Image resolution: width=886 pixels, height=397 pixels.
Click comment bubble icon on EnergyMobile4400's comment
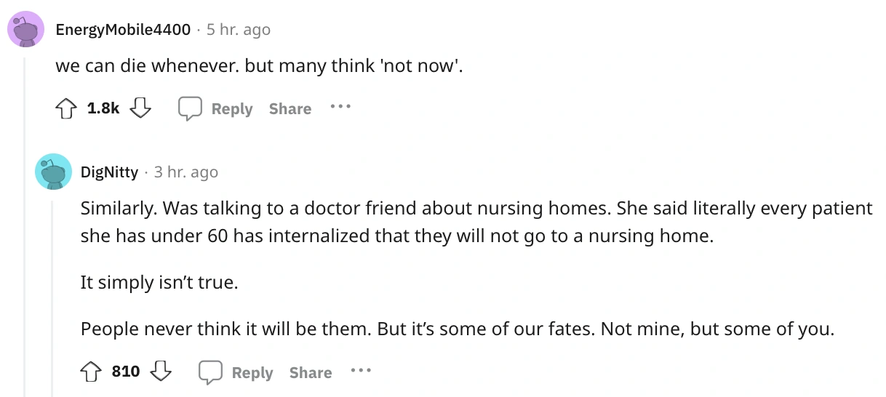coord(190,109)
